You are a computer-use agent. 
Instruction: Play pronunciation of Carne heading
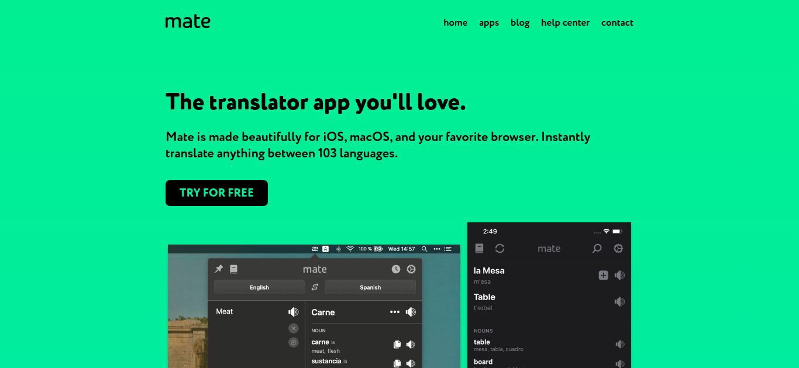[x=411, y=312]
